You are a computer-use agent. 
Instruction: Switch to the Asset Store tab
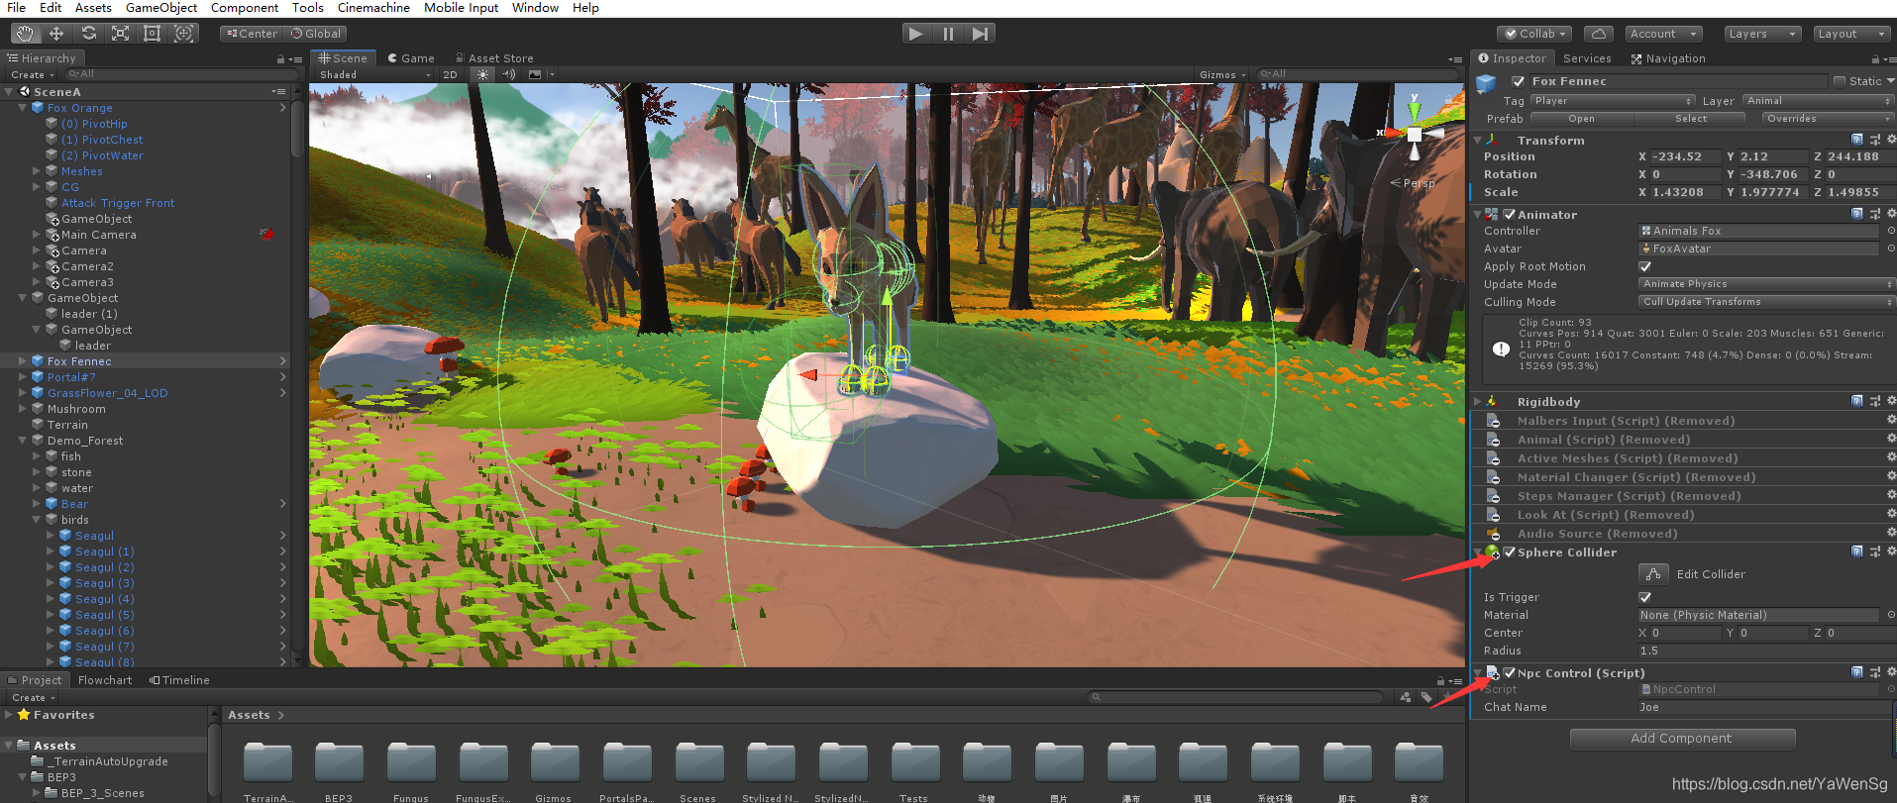[x=493, y=58]
